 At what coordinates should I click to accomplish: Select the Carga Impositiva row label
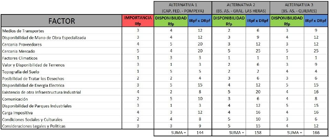pos(61,113)
